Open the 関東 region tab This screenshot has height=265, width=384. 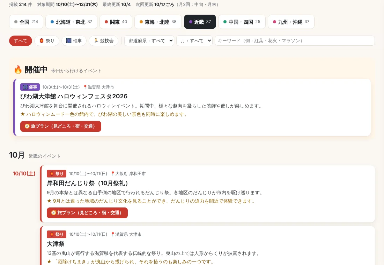tap(116, 22)
